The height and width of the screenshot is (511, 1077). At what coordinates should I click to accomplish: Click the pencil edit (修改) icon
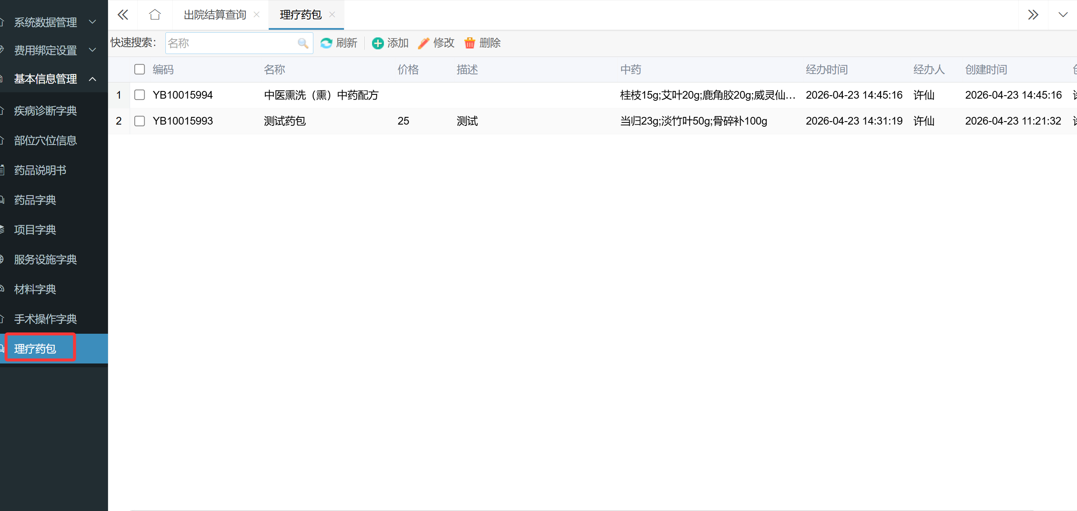tap(423, 43)
